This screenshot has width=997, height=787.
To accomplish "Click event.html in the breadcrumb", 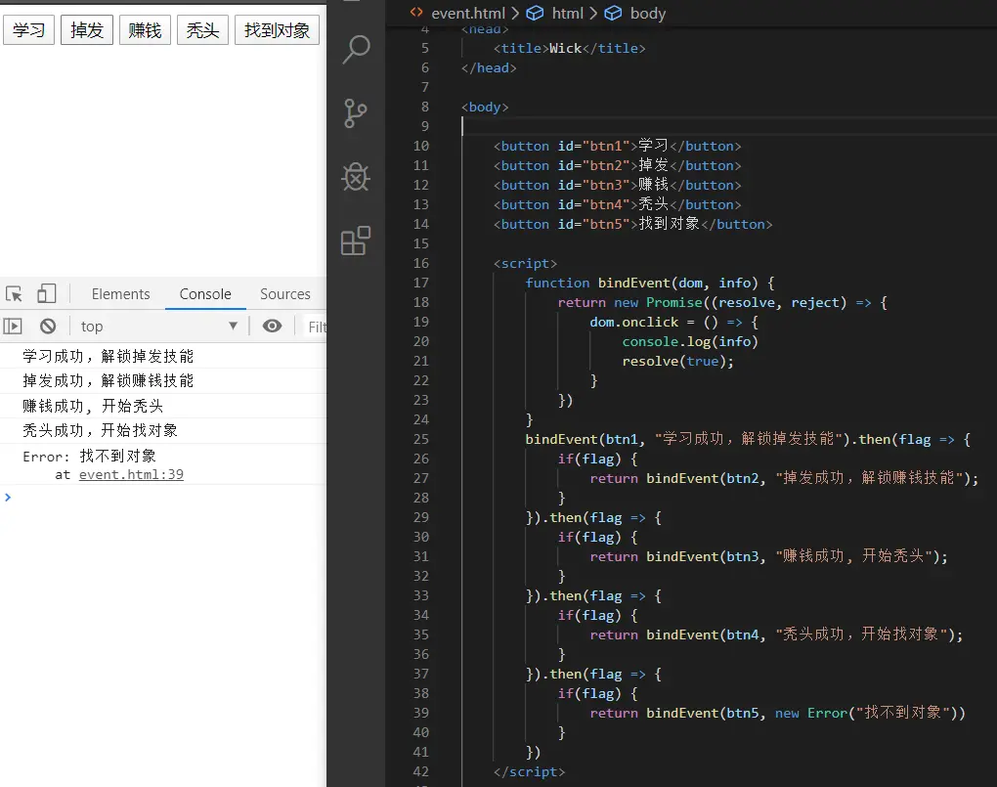I will (x=468, y=14).
